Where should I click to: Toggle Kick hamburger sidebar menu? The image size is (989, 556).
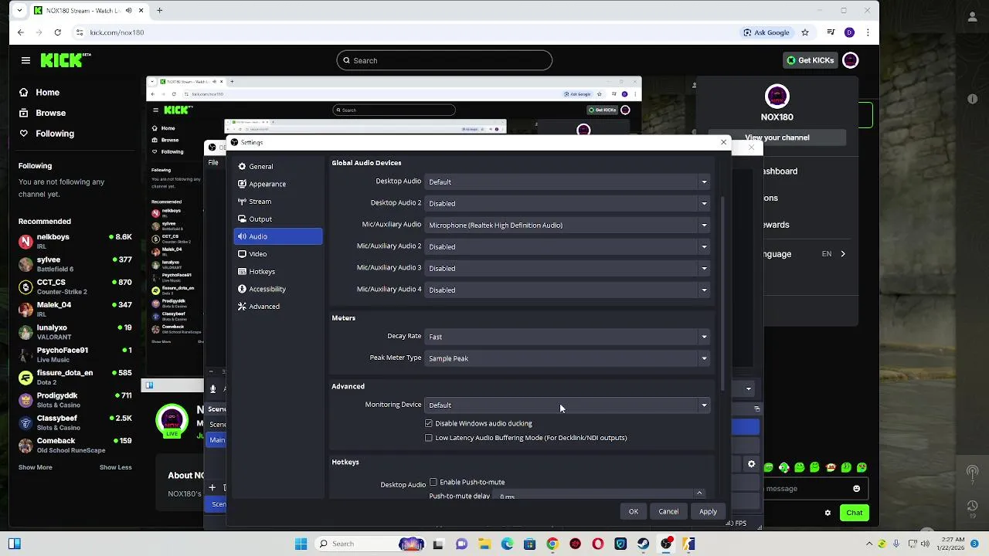coord(25,60)
